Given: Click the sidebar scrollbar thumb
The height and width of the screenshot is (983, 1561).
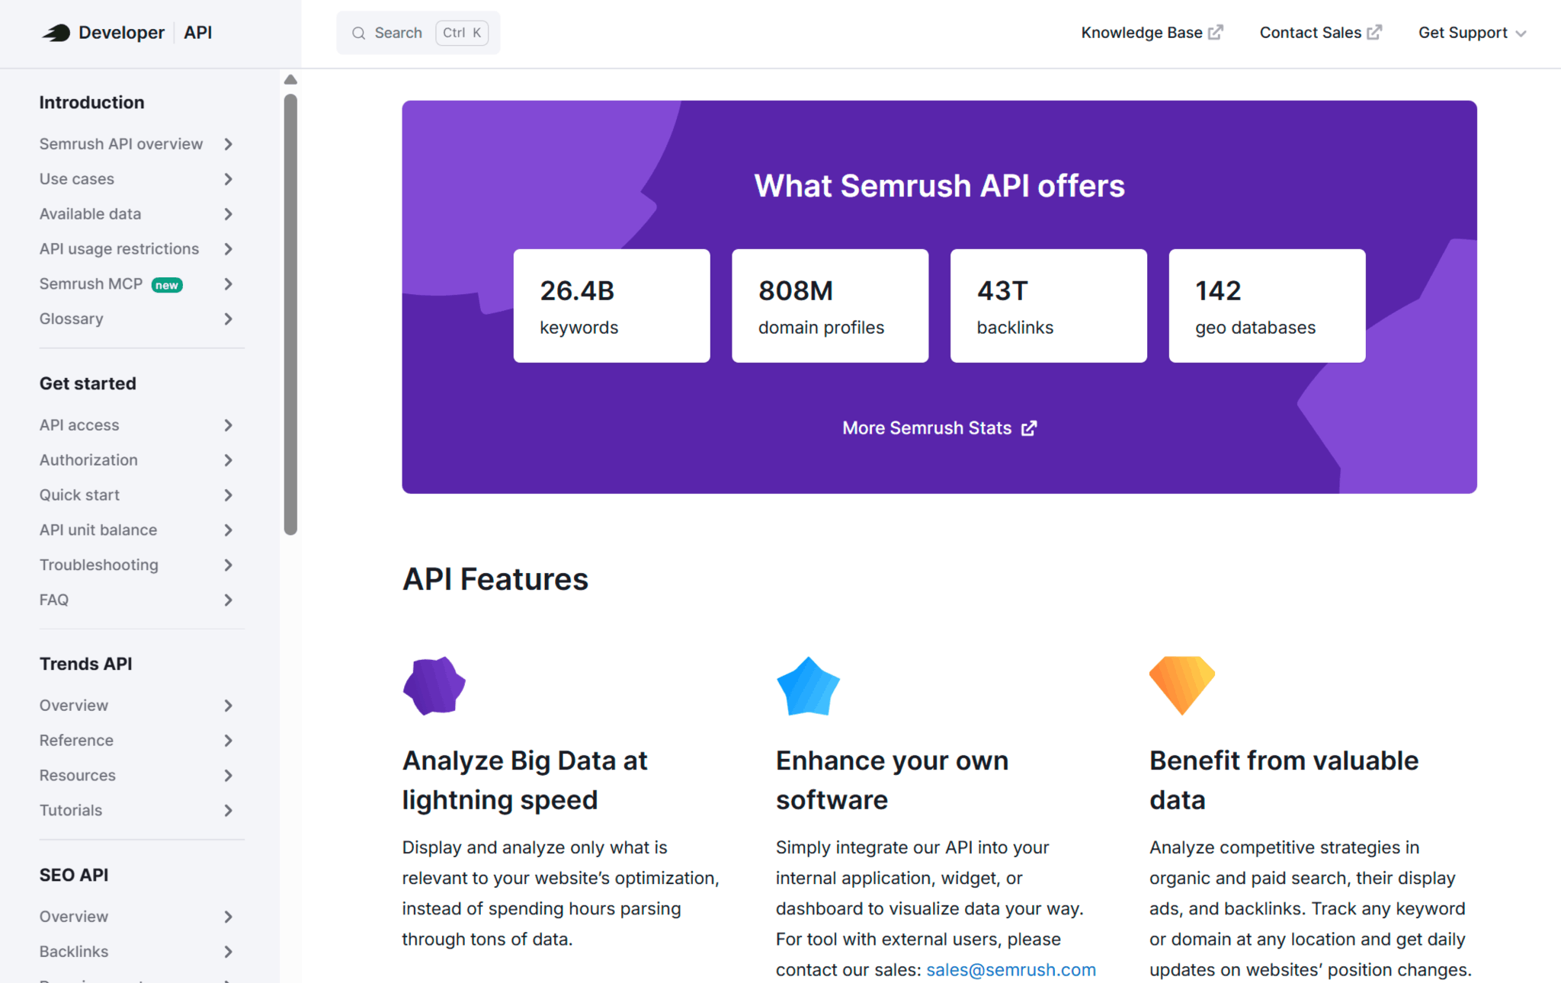Looking at the screenshot, I should [x=290, y=315].
